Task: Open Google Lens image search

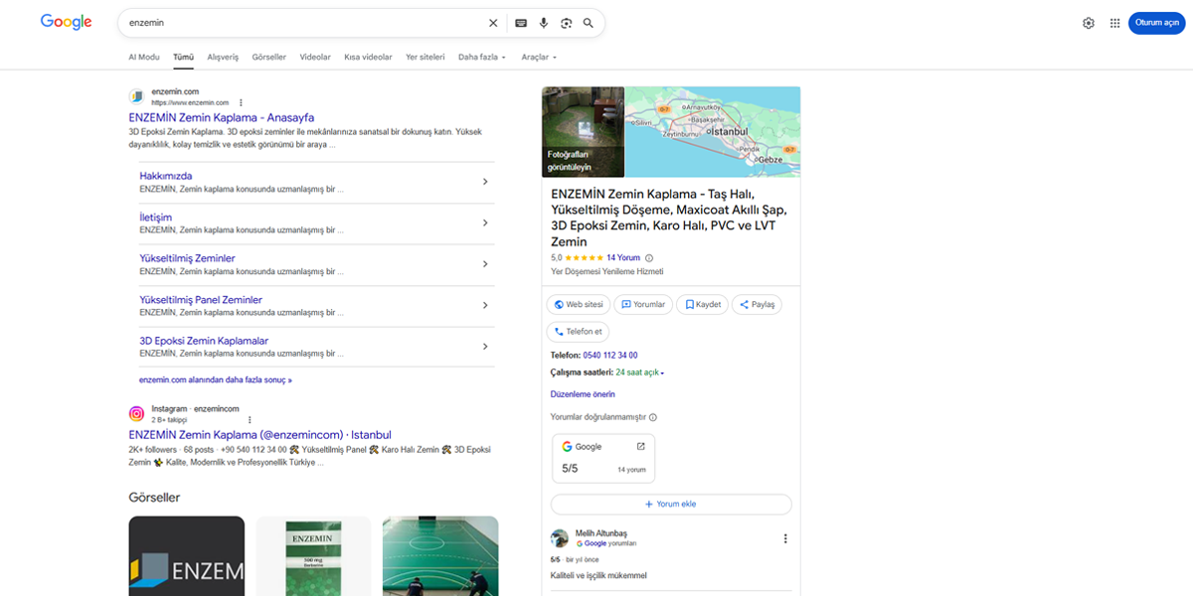Action: [567, 22]
